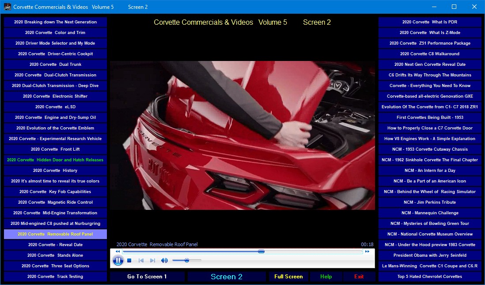Switch video to Full Screen

[x=288, y=277]
